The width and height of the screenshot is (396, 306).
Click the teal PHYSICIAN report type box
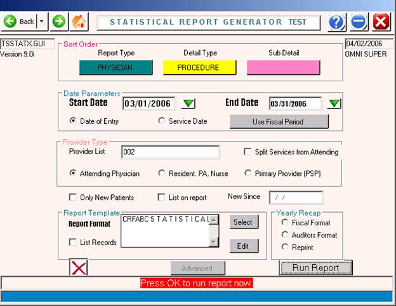pyautogui.click(x=114, y=67)
